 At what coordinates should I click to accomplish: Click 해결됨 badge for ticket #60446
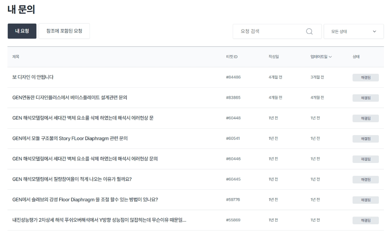click(x=366, y=159)
